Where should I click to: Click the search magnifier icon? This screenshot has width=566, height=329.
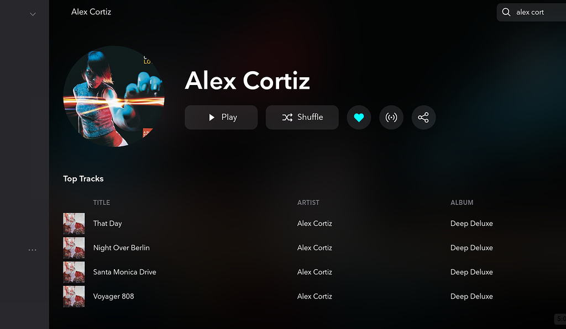[x=506, y=12]
